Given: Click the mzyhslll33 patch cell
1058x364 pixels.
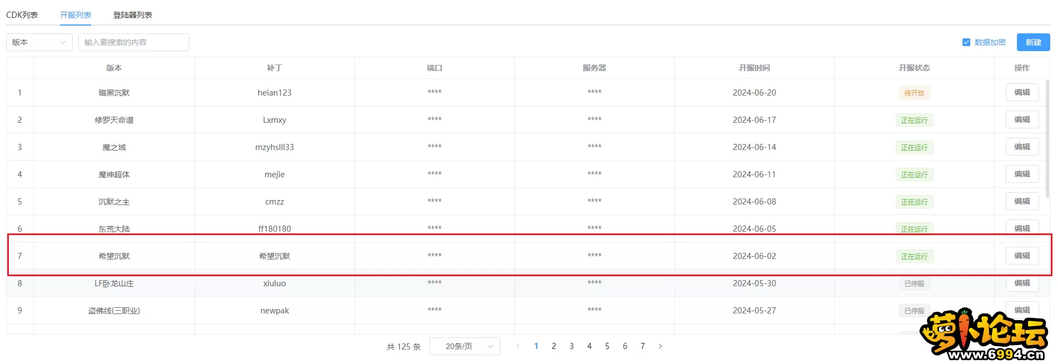Looking at the screenshot, I should pos(274,147).
